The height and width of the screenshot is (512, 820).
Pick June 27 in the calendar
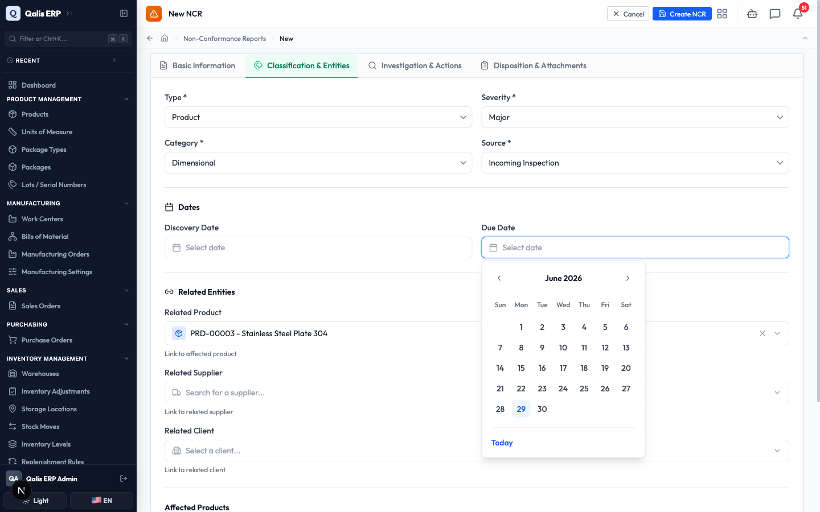(626, 389)
